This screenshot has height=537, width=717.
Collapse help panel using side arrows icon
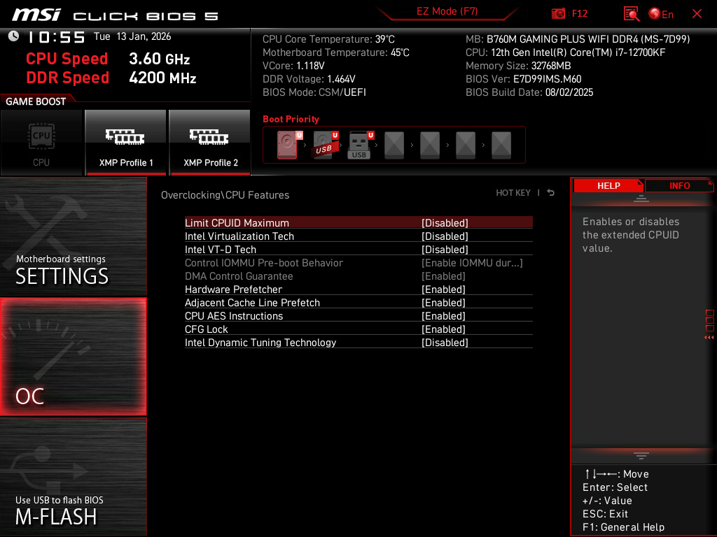click(709, 338)
